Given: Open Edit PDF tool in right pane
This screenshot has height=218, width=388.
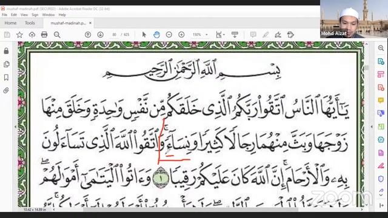Looking at the screenshot, I should [381, 74].
